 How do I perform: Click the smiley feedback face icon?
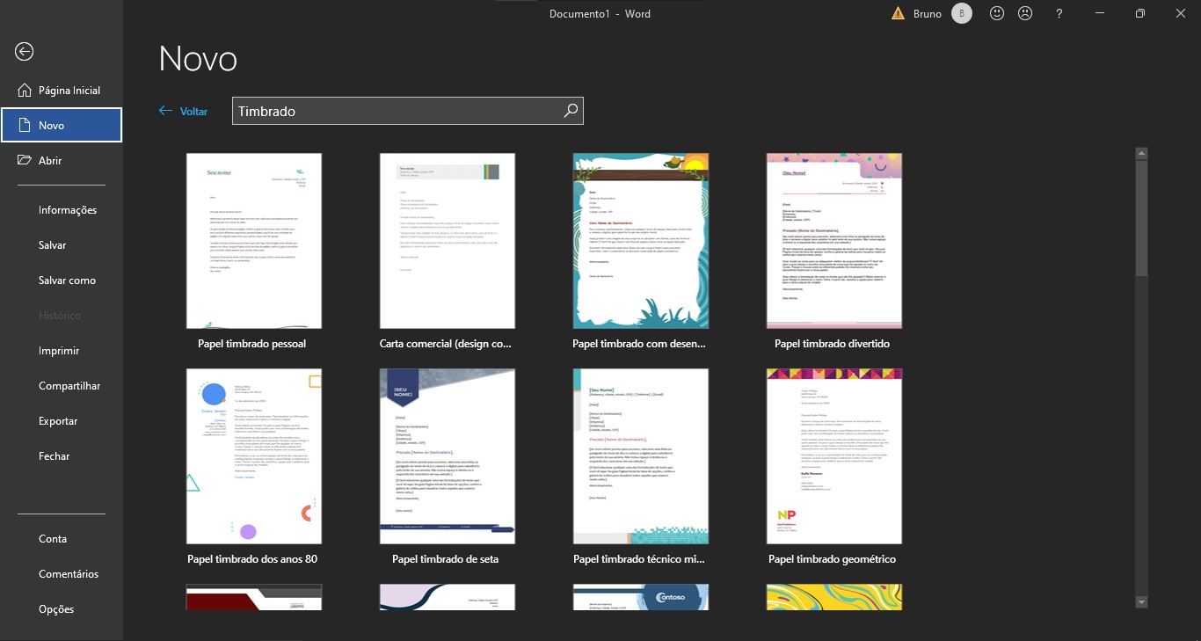coord(997,13)
